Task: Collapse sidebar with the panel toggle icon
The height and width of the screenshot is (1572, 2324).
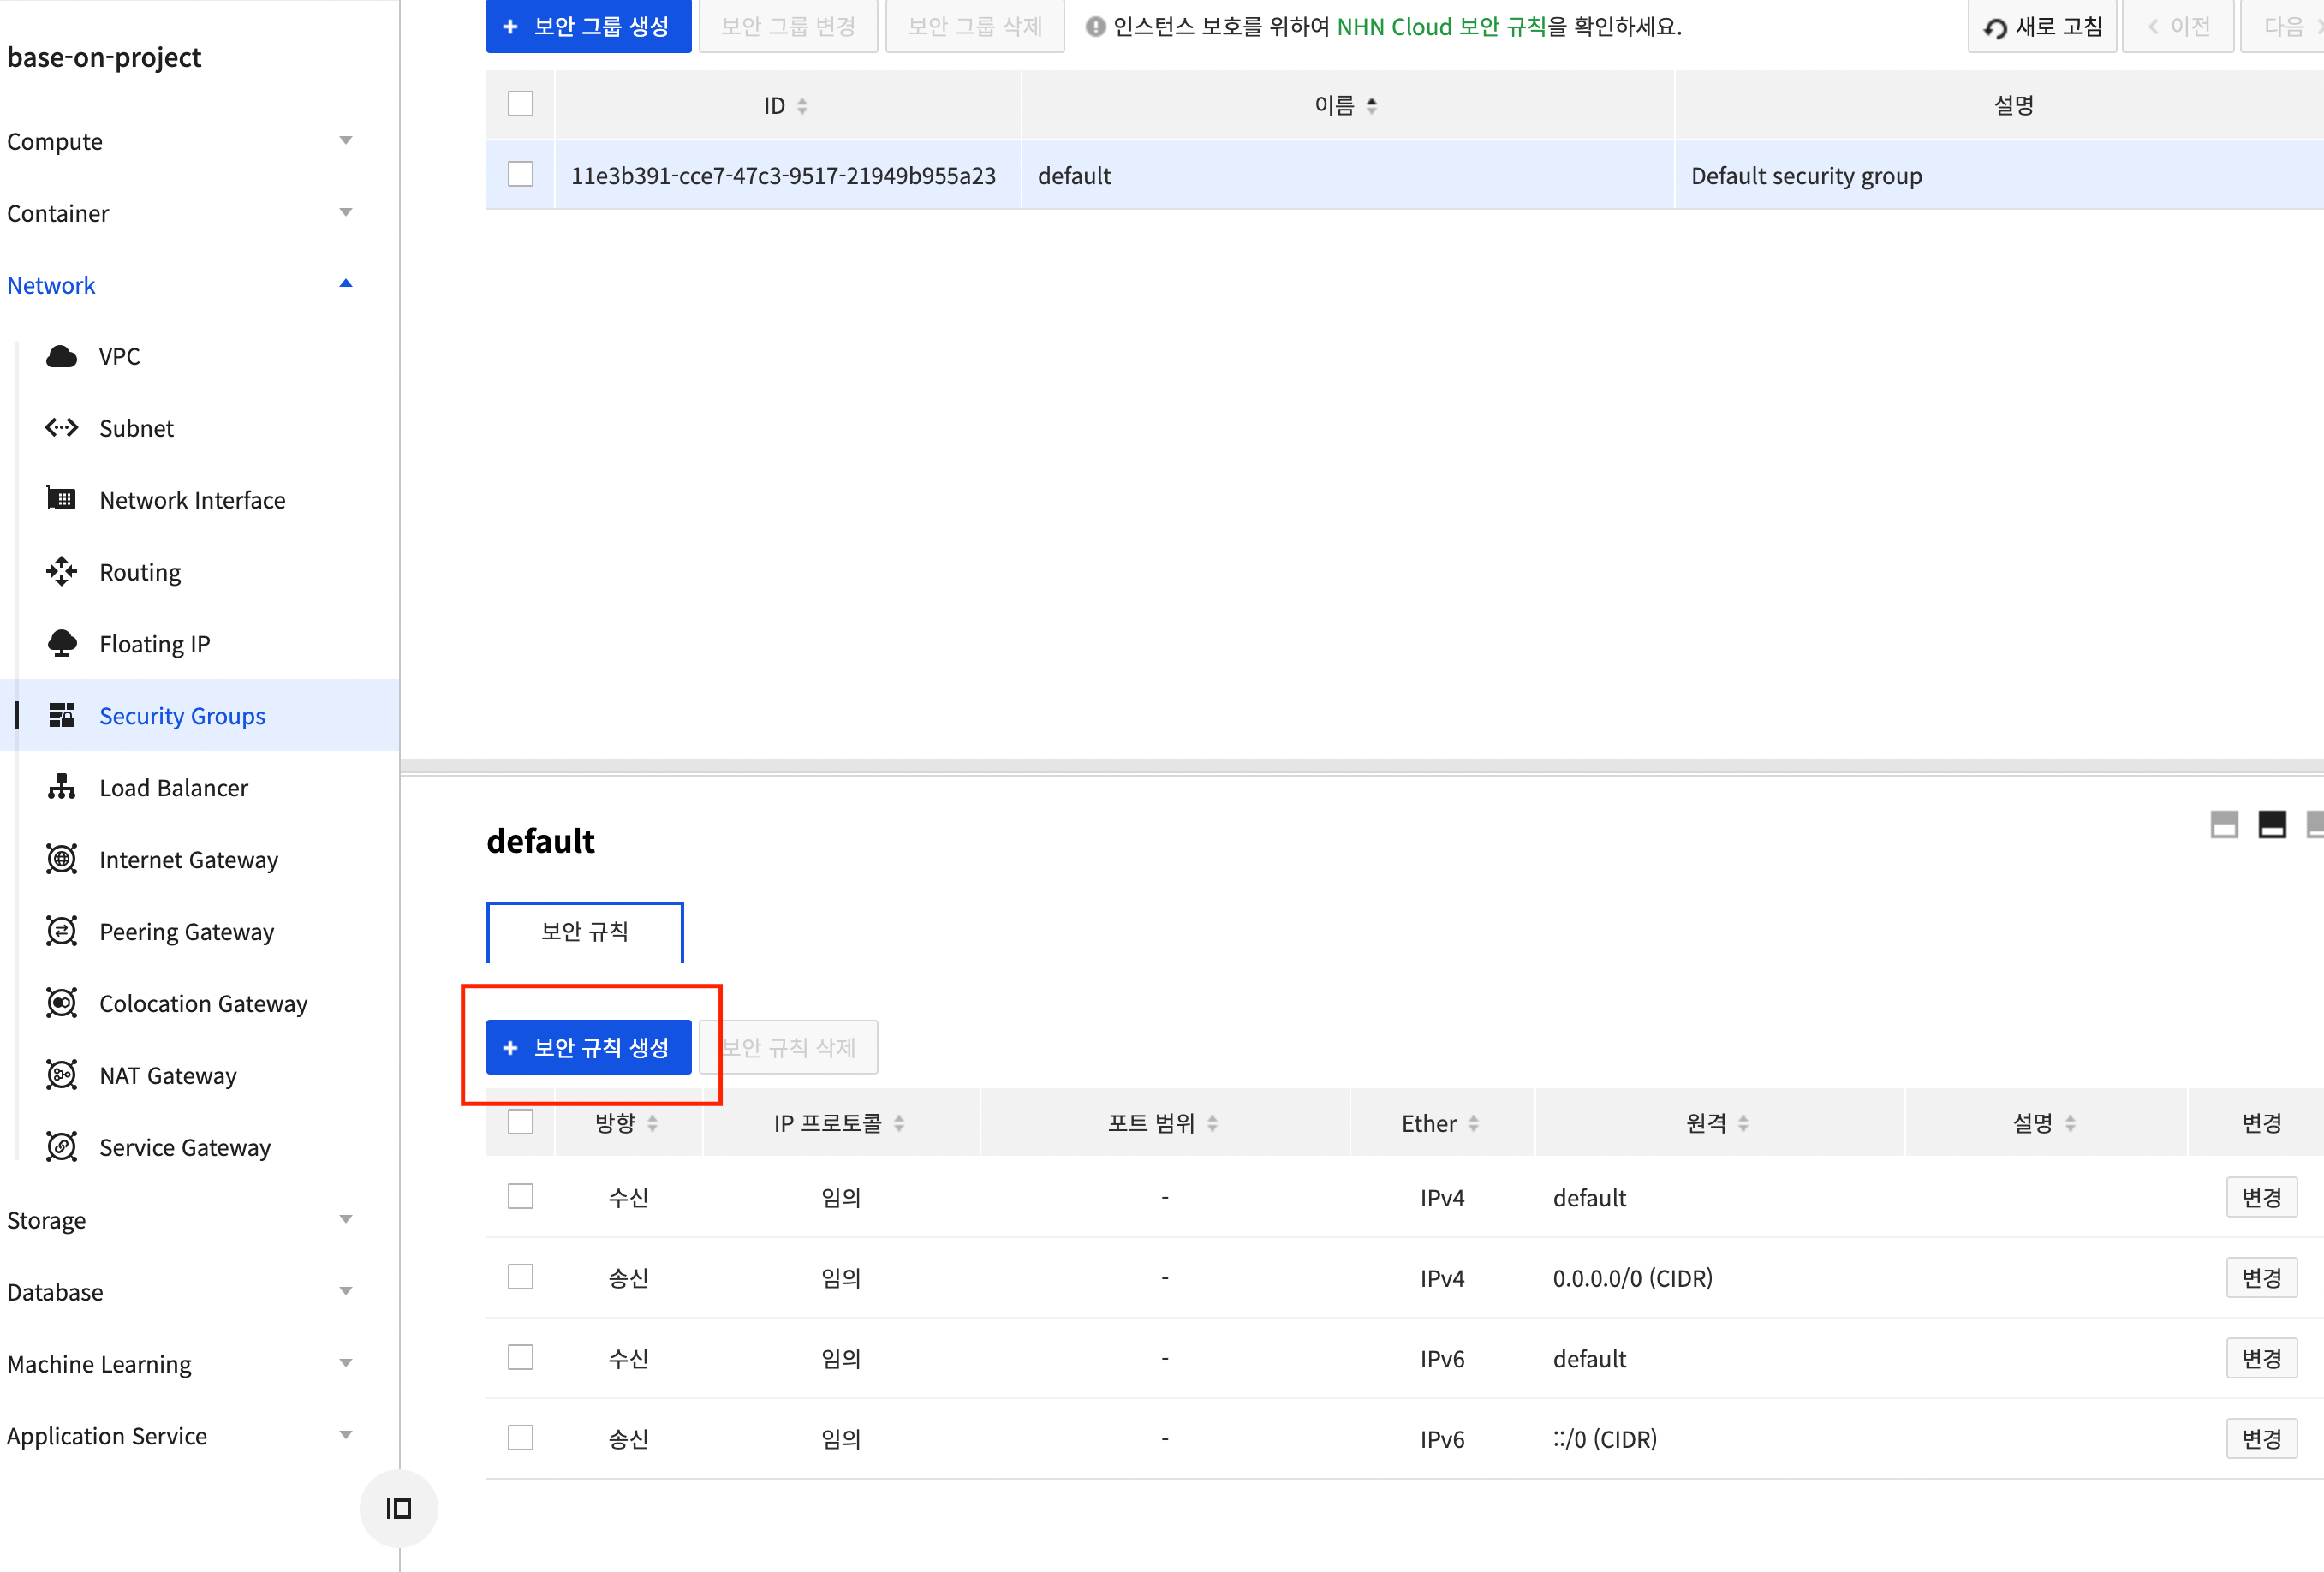Action: point(398,1508)
